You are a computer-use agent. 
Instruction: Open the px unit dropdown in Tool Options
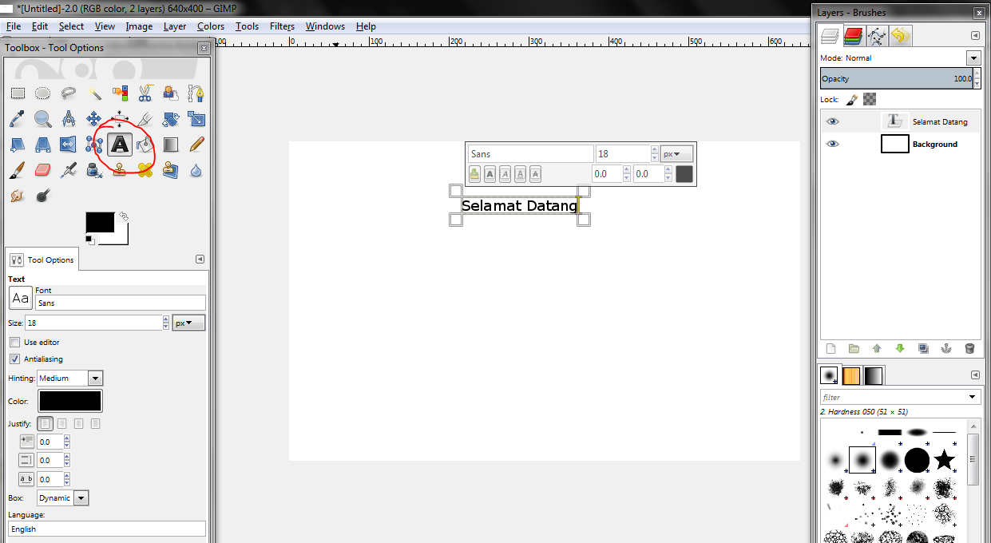click(x=188, y=322)
